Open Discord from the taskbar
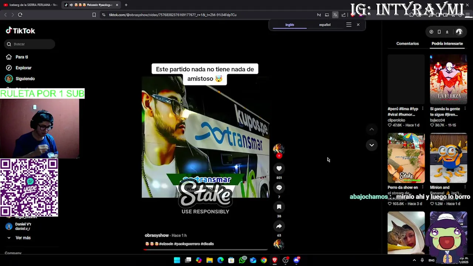 click(296, 260)
